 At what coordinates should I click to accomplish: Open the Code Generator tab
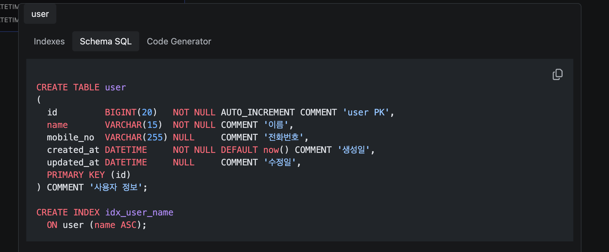click(179, 41)
